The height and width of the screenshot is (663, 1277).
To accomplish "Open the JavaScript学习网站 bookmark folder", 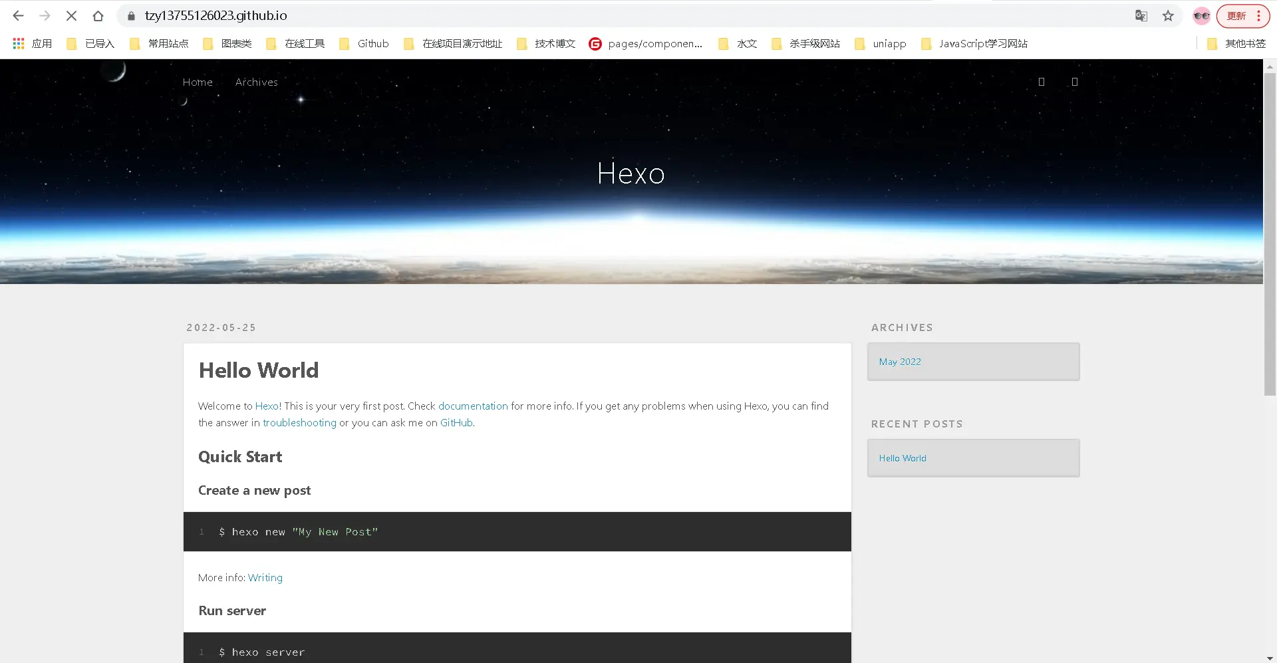I will (974, 43).
